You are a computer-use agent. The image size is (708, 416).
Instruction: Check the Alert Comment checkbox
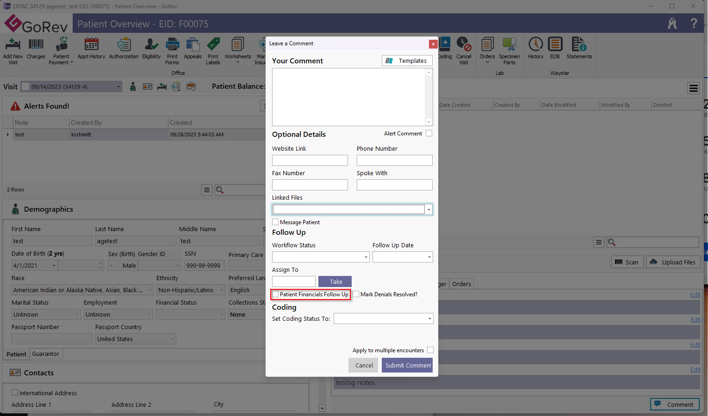coord(429,133)
